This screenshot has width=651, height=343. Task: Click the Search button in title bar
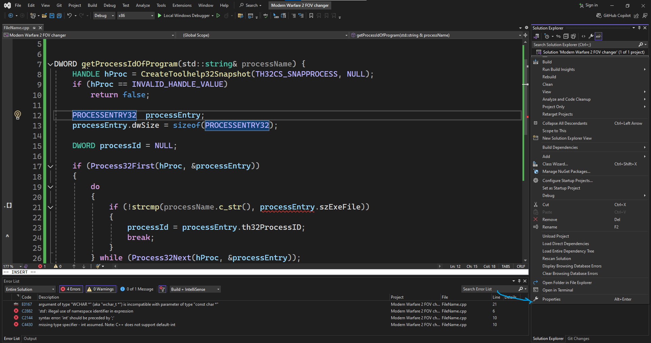tap(250, 5)
